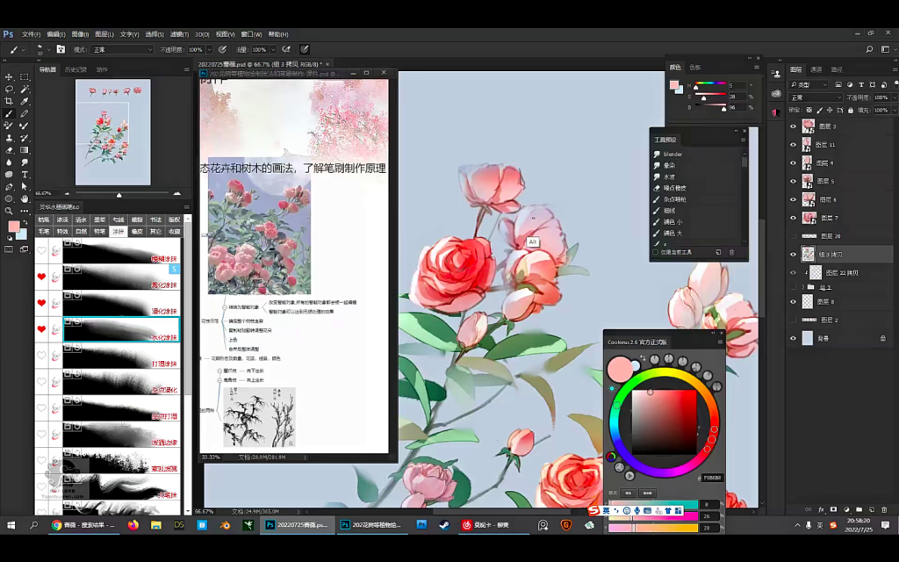This screenshot has width=899, height=562.
Task: Select the Crop tool
Action: pyautogui.click(x=10, y=102)
